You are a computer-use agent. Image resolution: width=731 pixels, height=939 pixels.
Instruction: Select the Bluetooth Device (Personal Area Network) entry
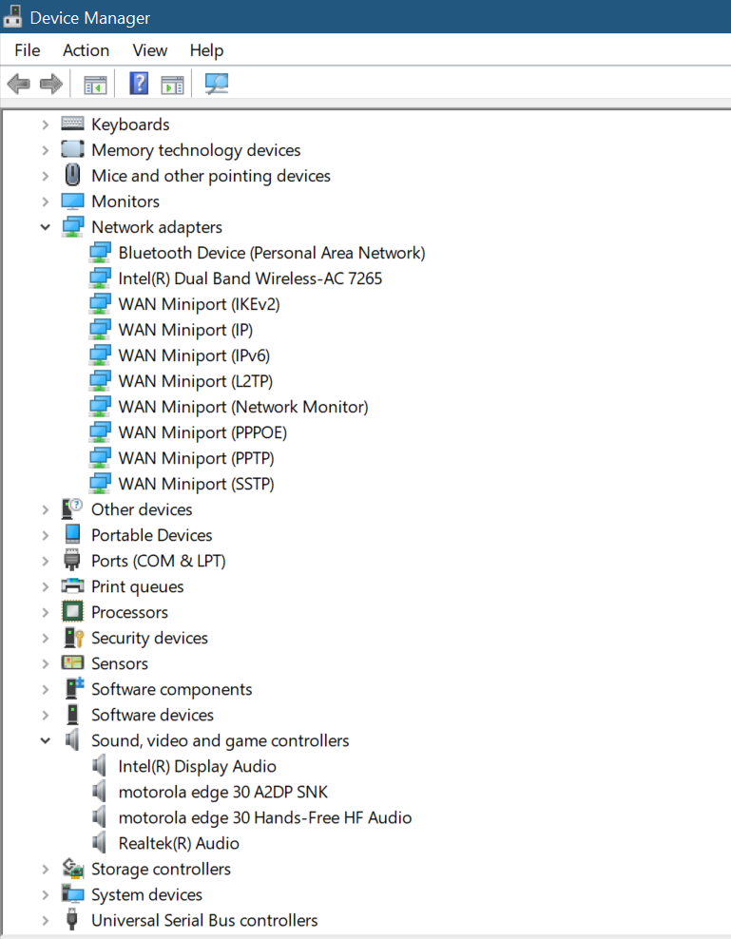[271, 252]
